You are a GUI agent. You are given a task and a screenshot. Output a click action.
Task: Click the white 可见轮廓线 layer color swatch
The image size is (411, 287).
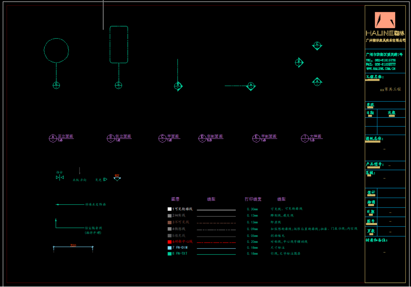pyautogui.click(x=169, y=209)
